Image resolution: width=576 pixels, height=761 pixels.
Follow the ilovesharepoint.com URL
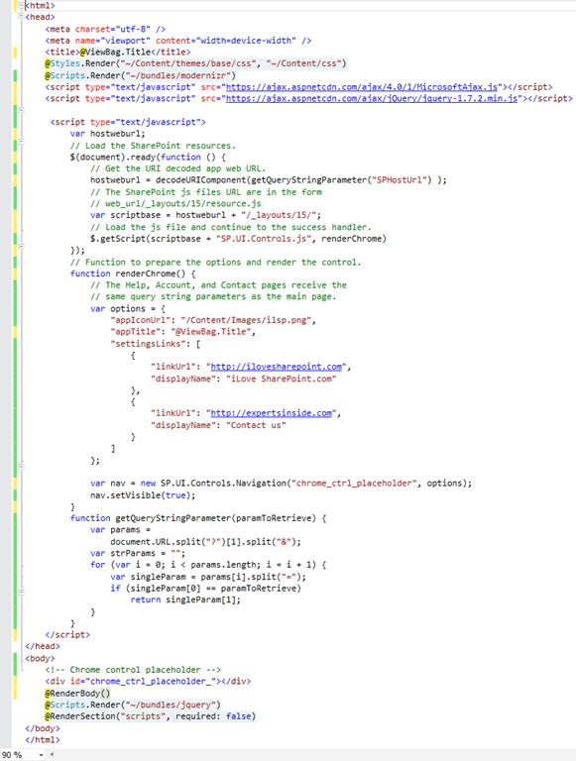pyautogui.click(x=277, y=367)
